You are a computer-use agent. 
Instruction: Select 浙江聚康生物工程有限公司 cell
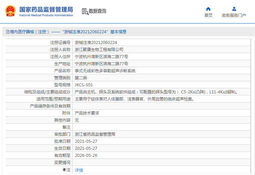99,49
